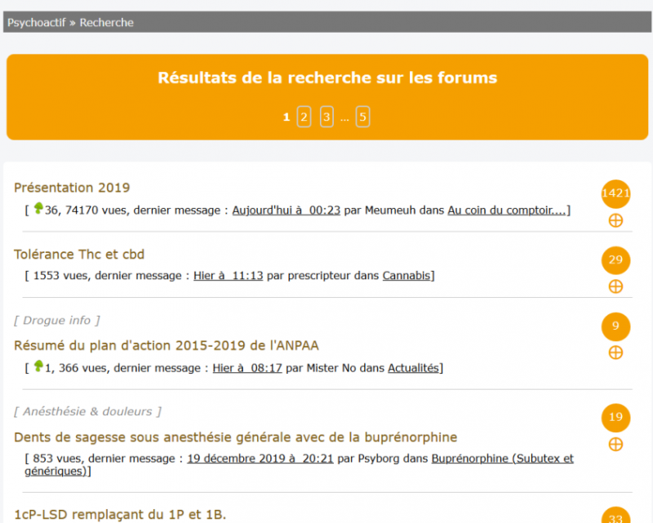Click the orange 1421 reply badge
Image resolution: width=653 pixels, height=523 pixels.
pyautogui.click(x=615, y=194)
